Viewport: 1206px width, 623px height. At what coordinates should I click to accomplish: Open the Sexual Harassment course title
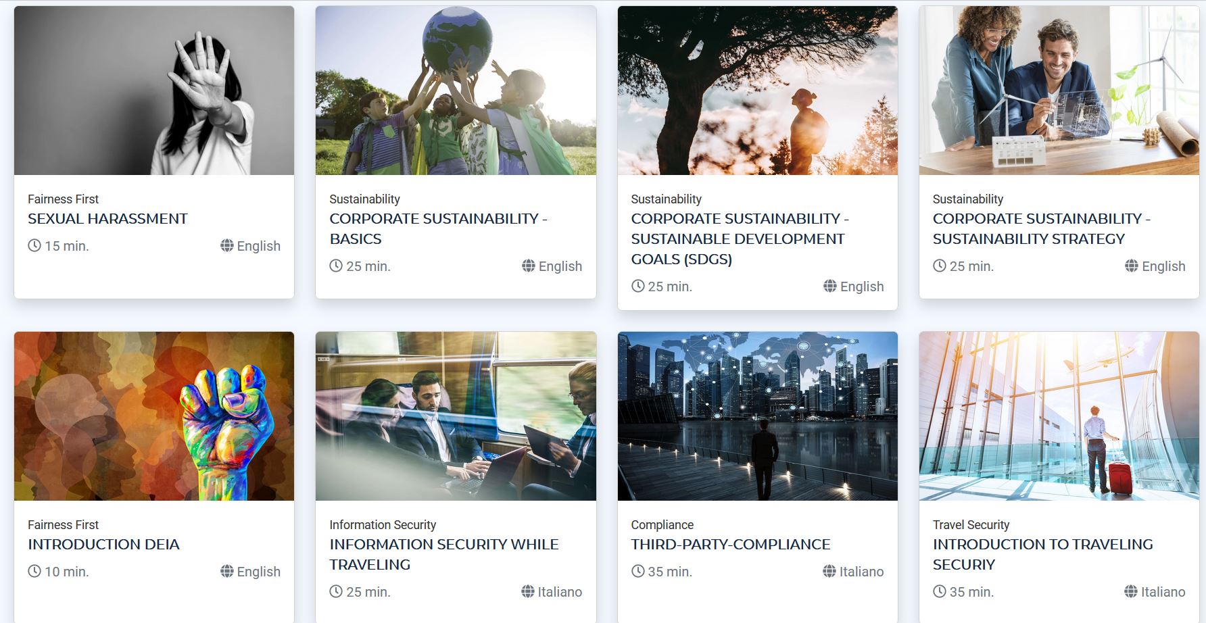tap(107, 219)
